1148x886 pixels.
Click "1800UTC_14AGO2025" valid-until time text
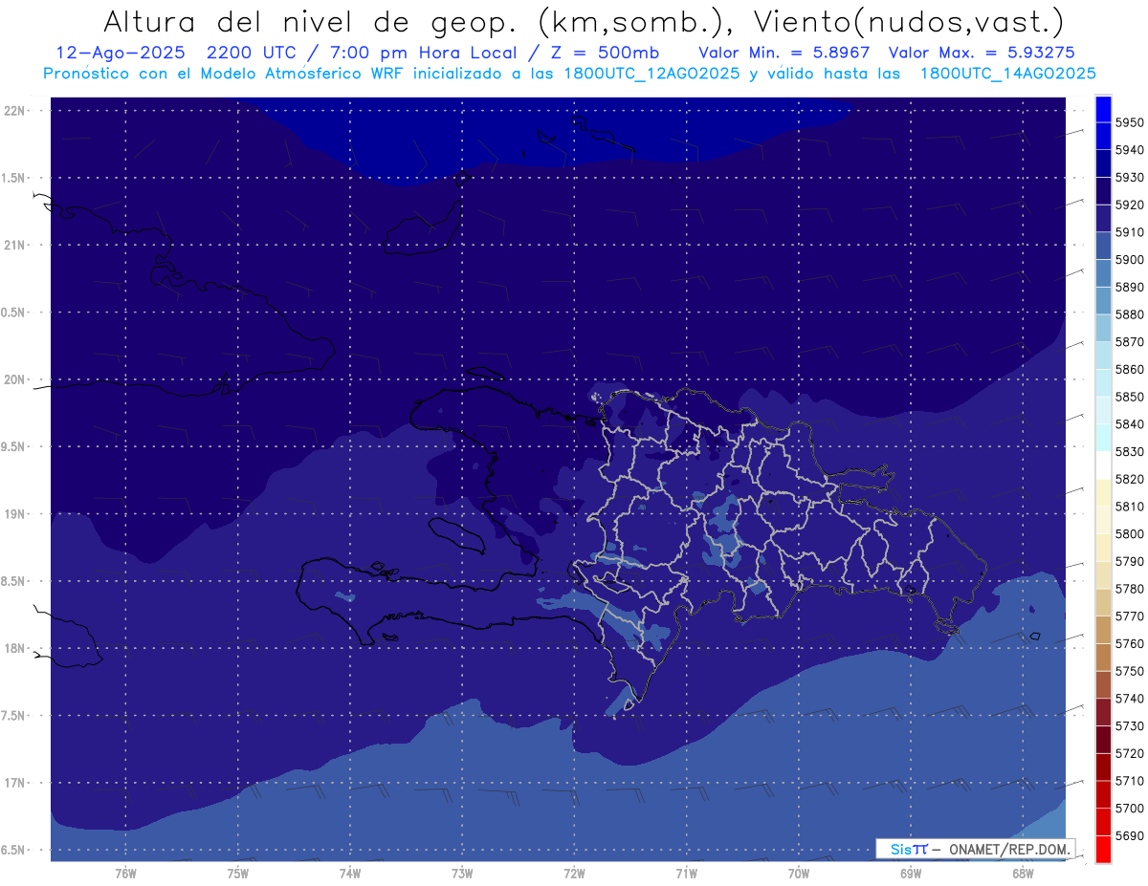1007,74
